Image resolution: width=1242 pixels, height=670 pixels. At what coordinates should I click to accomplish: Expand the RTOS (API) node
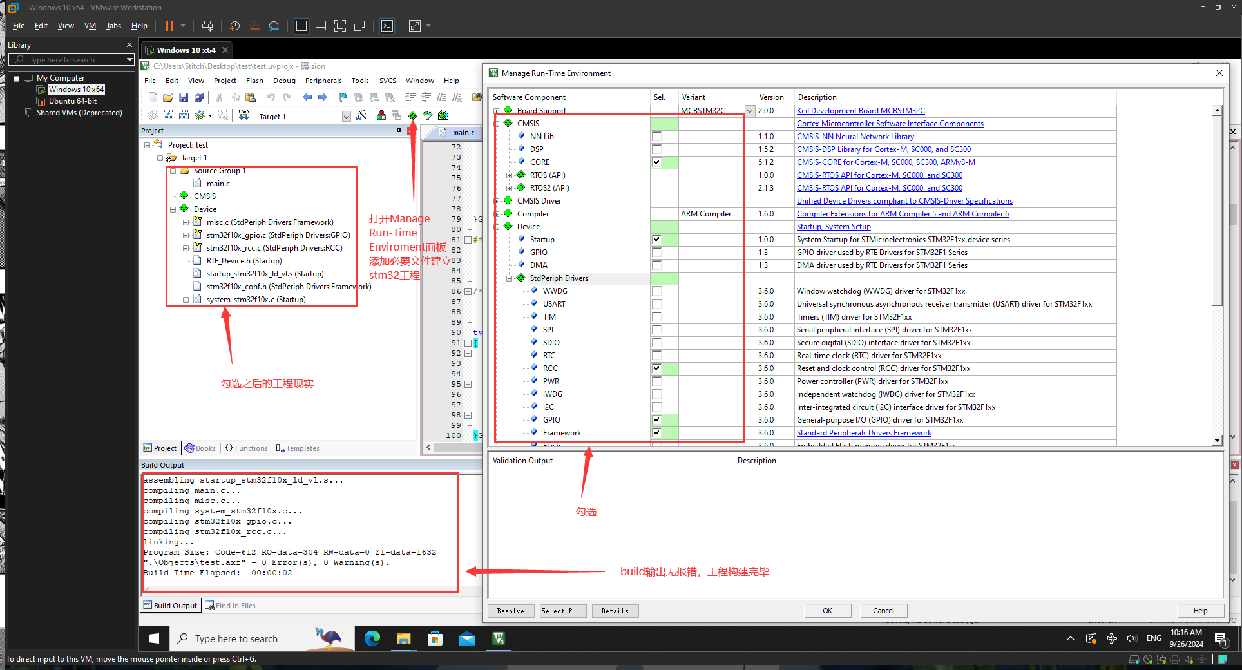tap(510, 175)
